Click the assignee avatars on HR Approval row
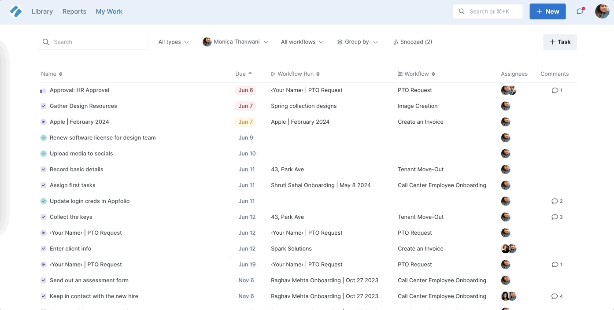 point(509,90)
